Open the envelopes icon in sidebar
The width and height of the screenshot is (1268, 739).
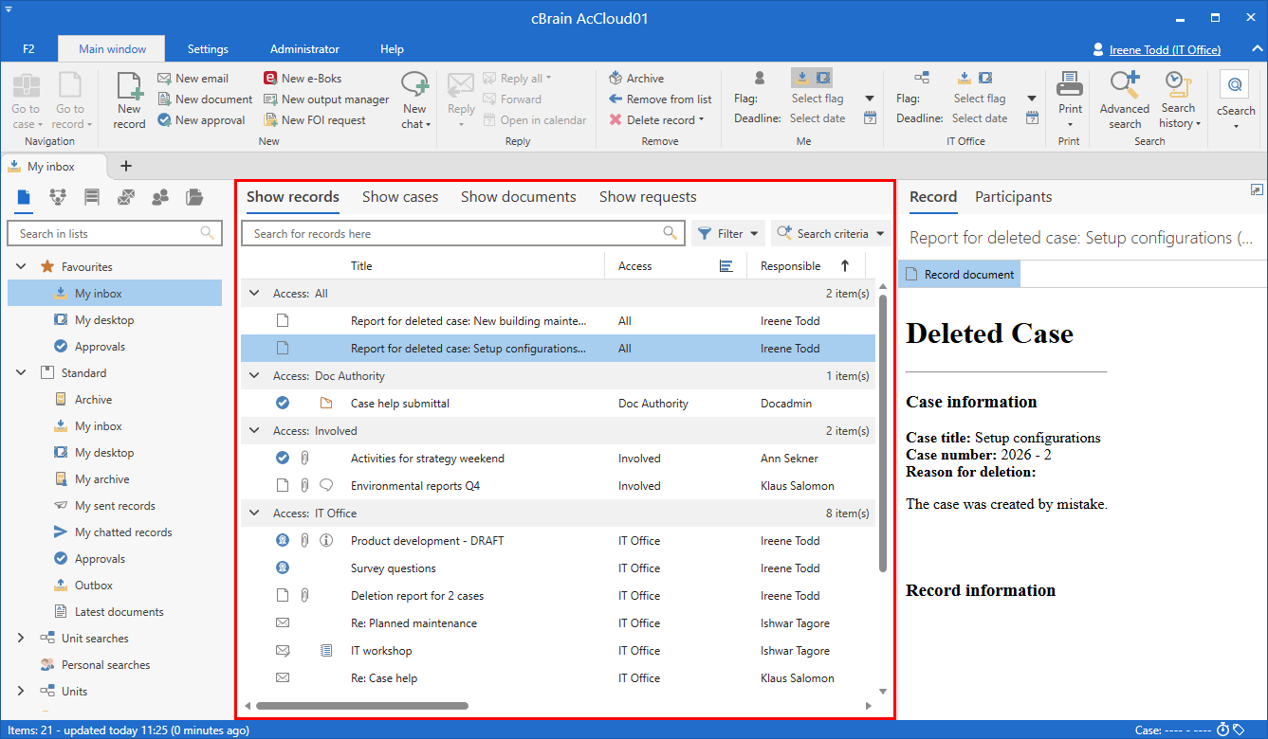tap(126, 197)
